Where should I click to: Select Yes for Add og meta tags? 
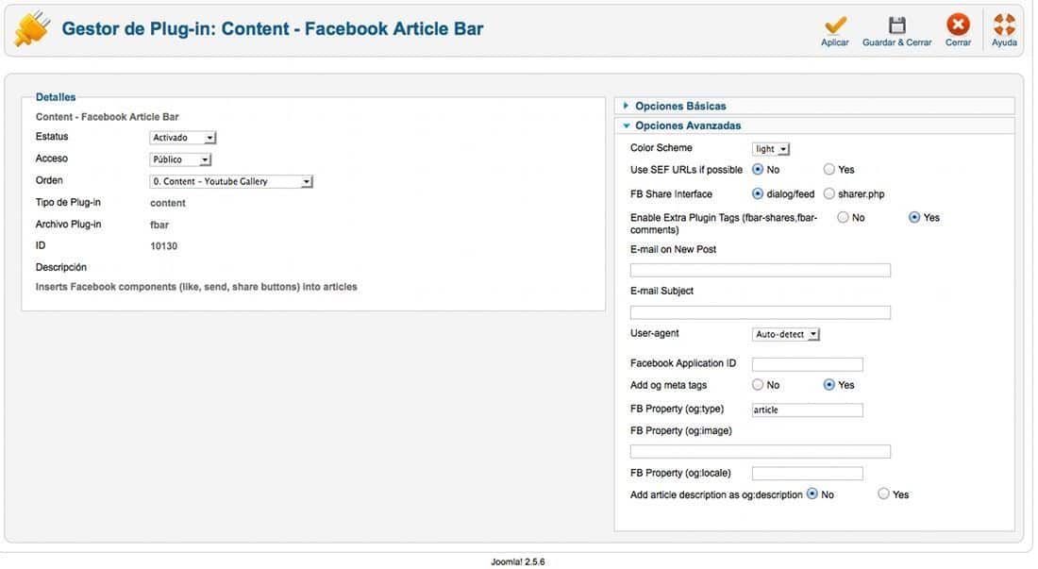click(x=829, y=384)
